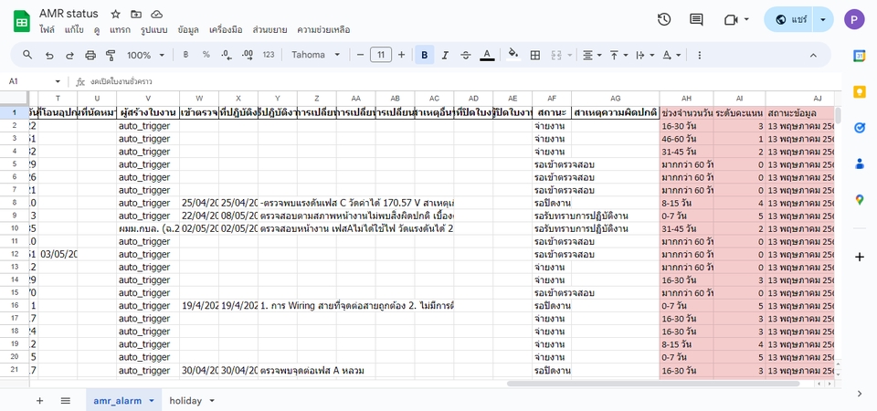Check the cloud save status icon

point(157,15)
